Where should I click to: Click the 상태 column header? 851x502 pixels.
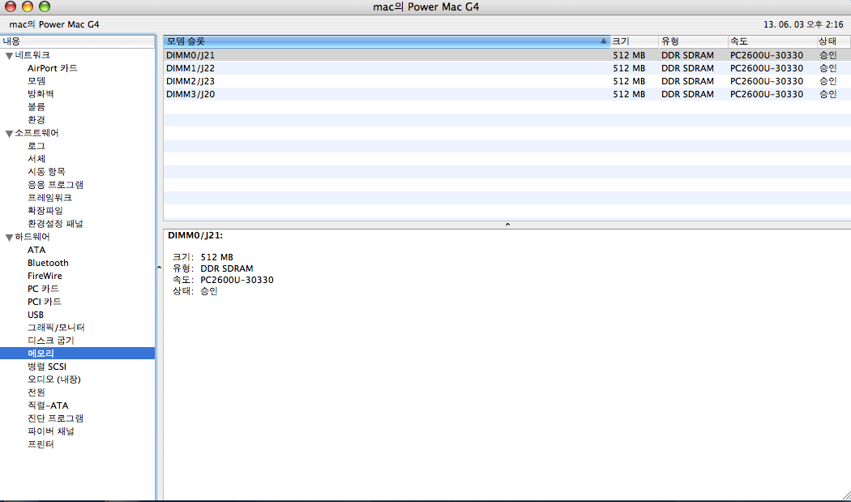(832, 41)
